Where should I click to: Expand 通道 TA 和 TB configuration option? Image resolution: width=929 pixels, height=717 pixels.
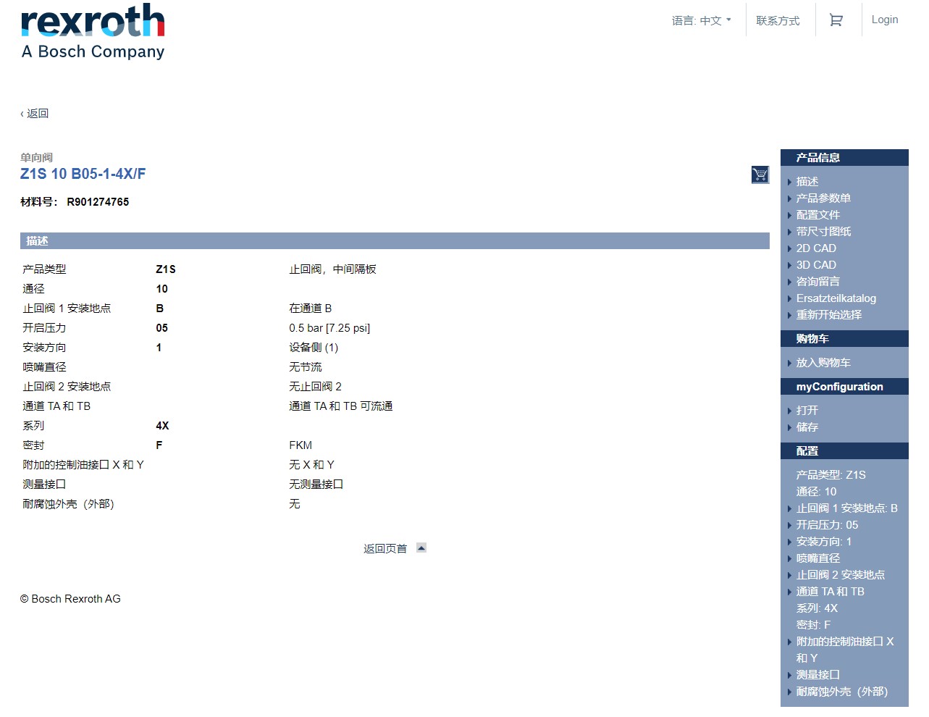coord(831,591)
